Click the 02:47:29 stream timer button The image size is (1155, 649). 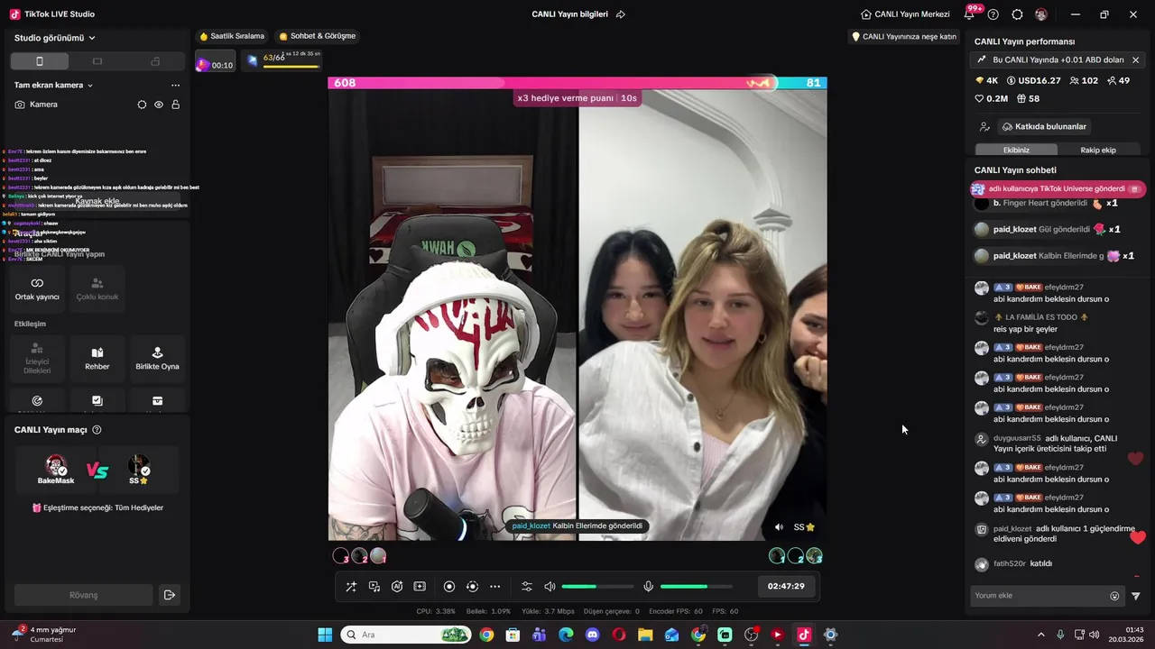pyautogui.click(x=786, y=586)
